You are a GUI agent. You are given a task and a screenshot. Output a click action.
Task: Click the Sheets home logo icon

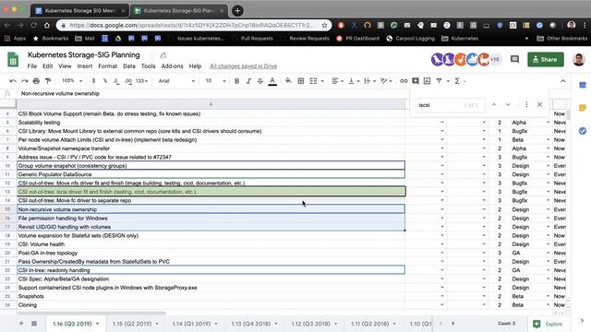[x=13, y=59]
